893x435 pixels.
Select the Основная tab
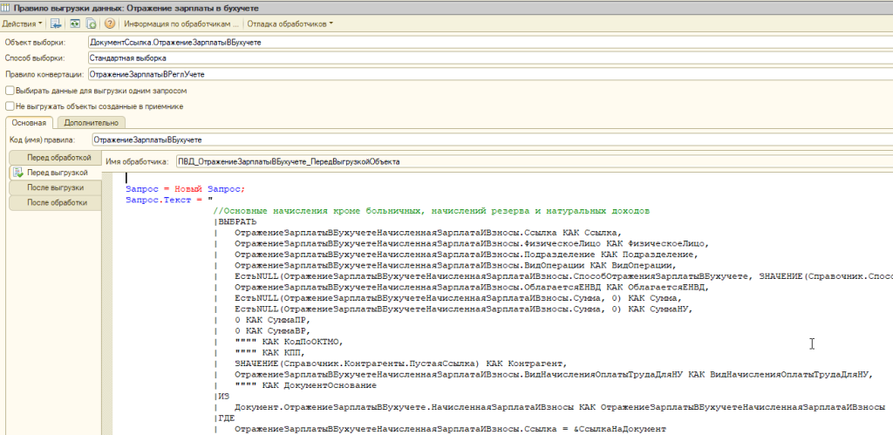30,123
